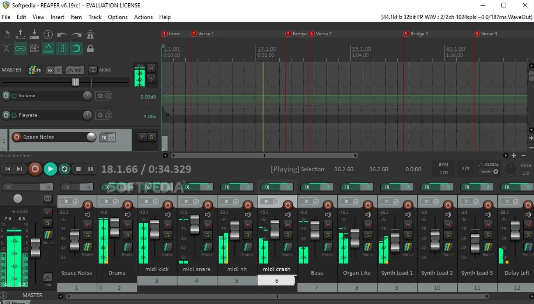Toggle the ripple editing icon

click(35, 48)
